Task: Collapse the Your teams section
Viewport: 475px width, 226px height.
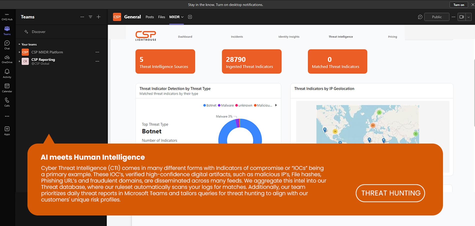Action: tap(19, 44)
